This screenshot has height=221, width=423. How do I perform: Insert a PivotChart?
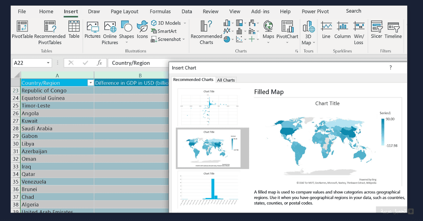[287, 30]
